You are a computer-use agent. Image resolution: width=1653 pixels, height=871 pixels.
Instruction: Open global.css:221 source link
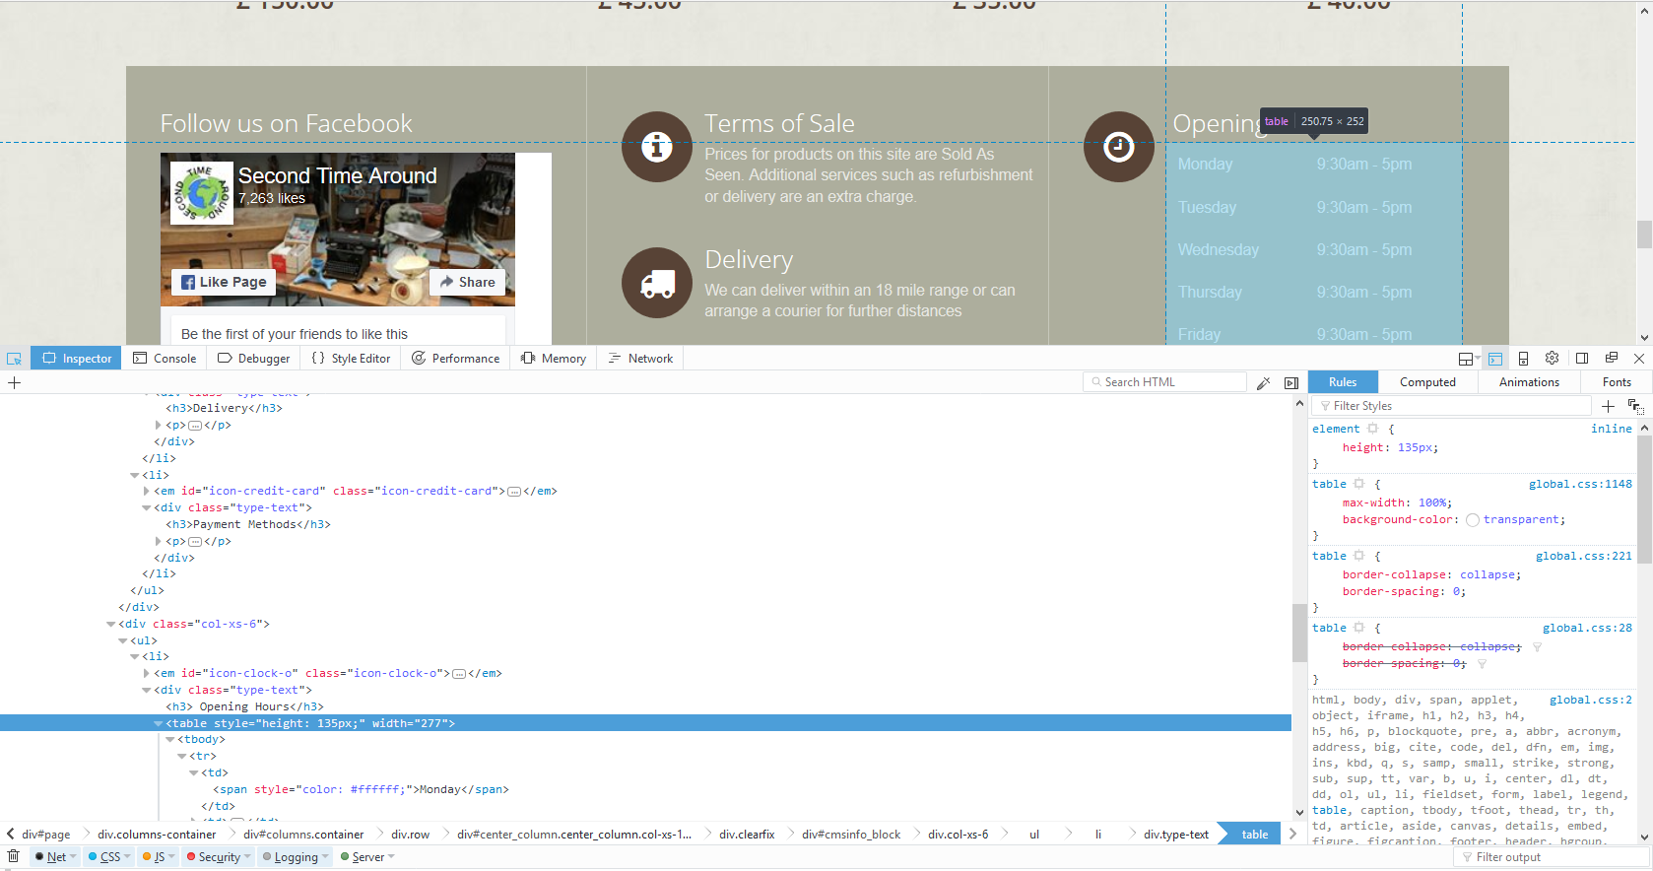click(x=1584, y=556)
